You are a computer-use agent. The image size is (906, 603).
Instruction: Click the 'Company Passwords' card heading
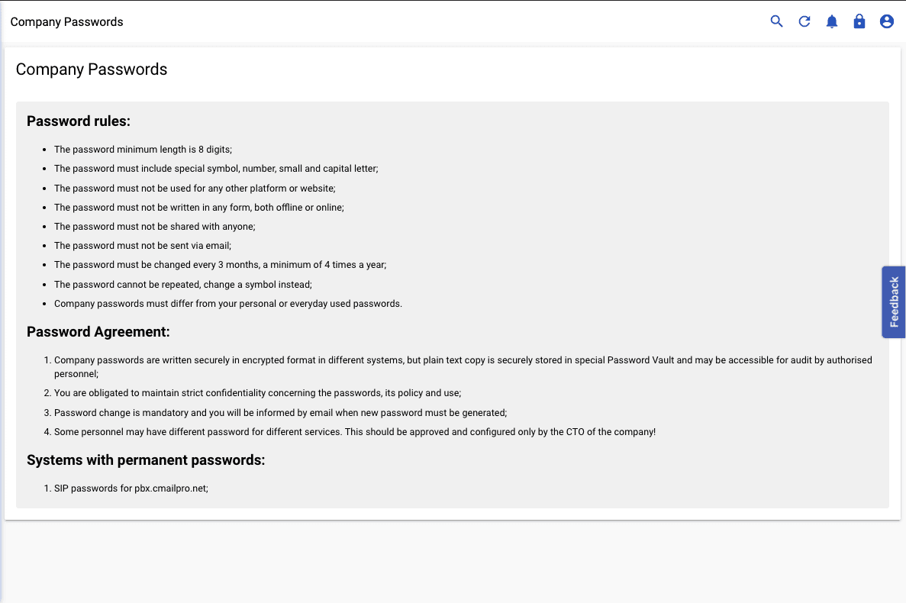pyautogui.click(x=92, y=69)
